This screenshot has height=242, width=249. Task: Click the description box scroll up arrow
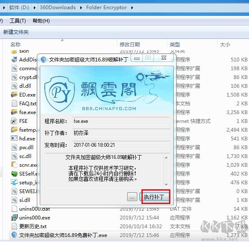pos(166,158)
